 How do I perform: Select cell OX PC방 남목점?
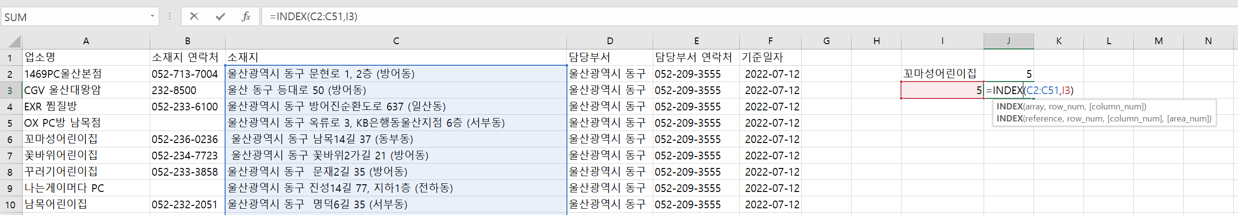tap(86, 123)
